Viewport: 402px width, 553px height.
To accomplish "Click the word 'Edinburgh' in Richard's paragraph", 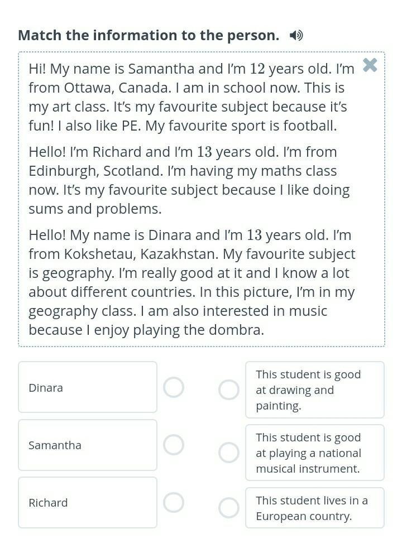I will (x=61, y=171).
